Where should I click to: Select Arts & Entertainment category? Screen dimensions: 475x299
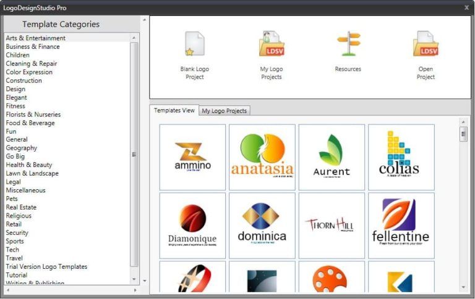click(36, 38)
